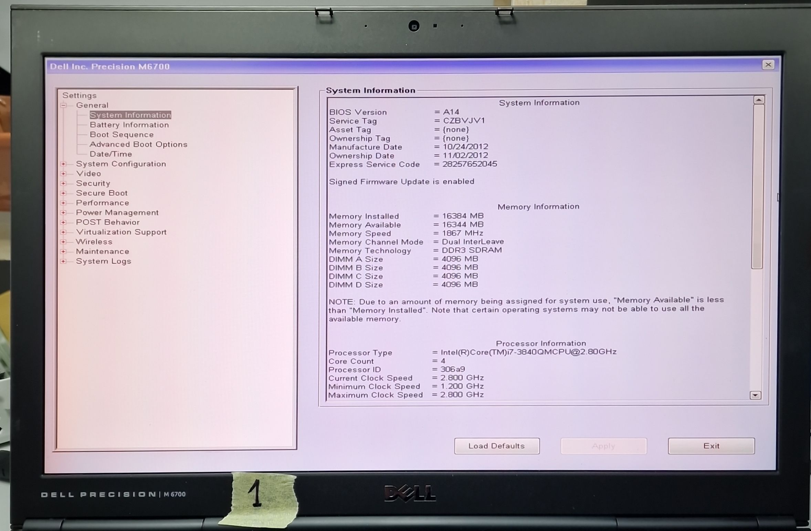Click the BIOS Version value A14
This screenshot has width=811, height=531.
pos(451,112)
